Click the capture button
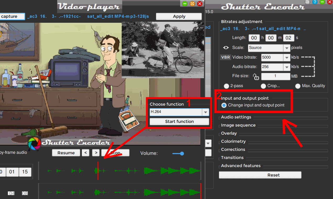333x199 pixels. click(x=12, y=16)
